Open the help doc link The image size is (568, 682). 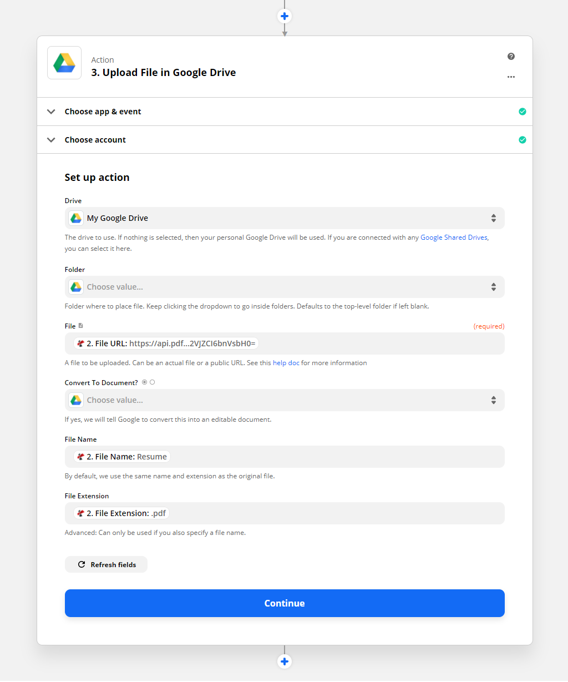[285, 362]
